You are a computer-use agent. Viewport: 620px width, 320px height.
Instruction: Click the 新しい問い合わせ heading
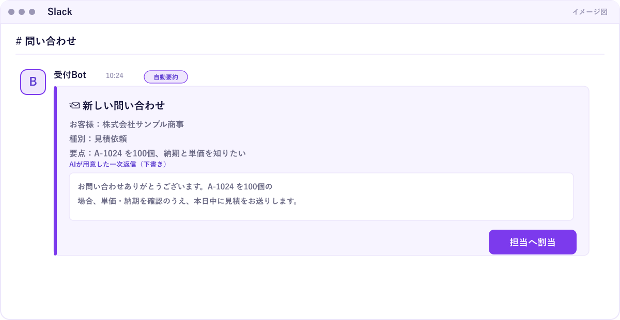click(x=123, y=106)
